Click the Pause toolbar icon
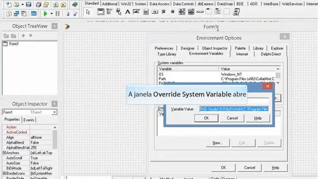318x179 pixels. (x=58, y=14)
